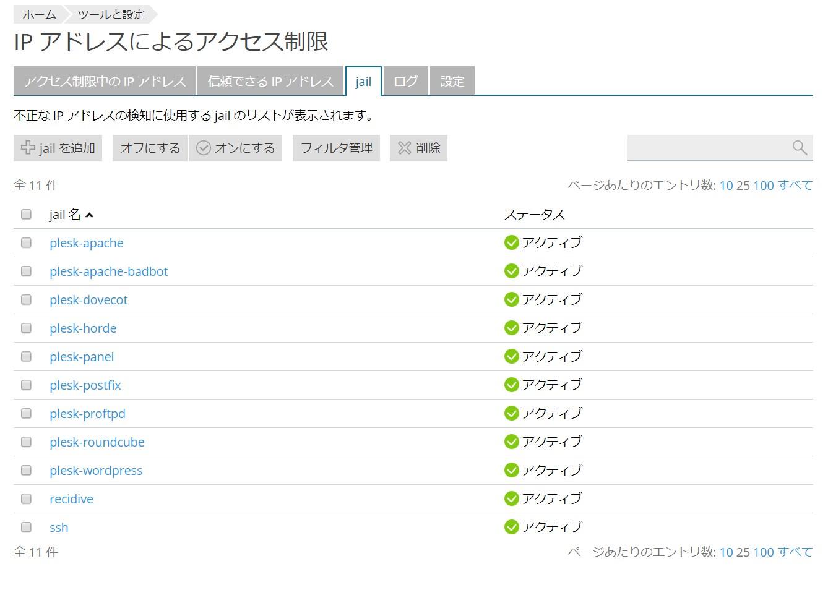
Task: Sort by jail 名 column arrow
Action: 90,215
